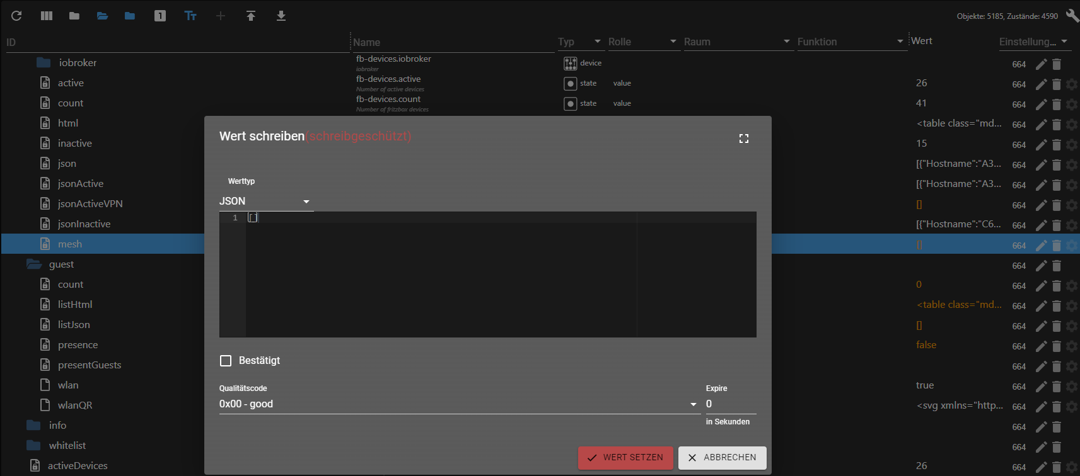The height and width of the screenshot is (476, 1080).
Task: Select the listJson tree item
Action: pos(74,325)
